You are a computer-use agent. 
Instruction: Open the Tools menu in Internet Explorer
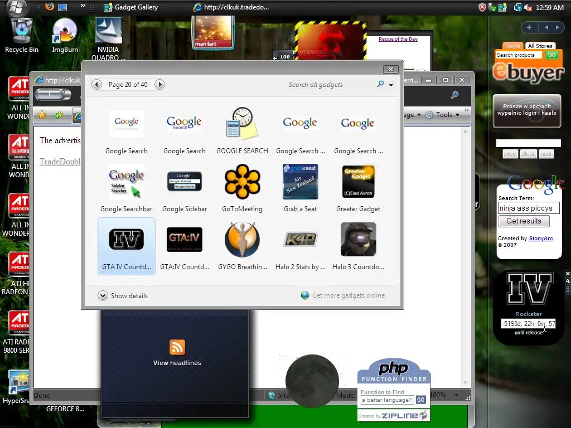coord(443,115)
